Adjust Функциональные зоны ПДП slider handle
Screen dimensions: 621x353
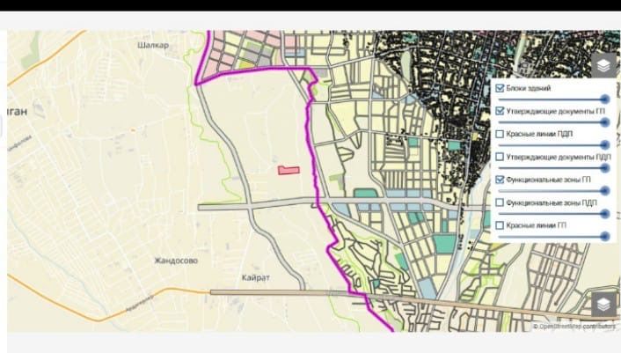(x=605, y=214)
